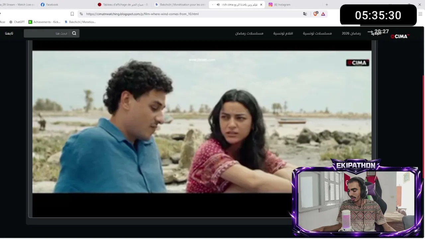Focus the address bar URL
Viewport: 425px width, 239px height.
click(x=142, y=14)
